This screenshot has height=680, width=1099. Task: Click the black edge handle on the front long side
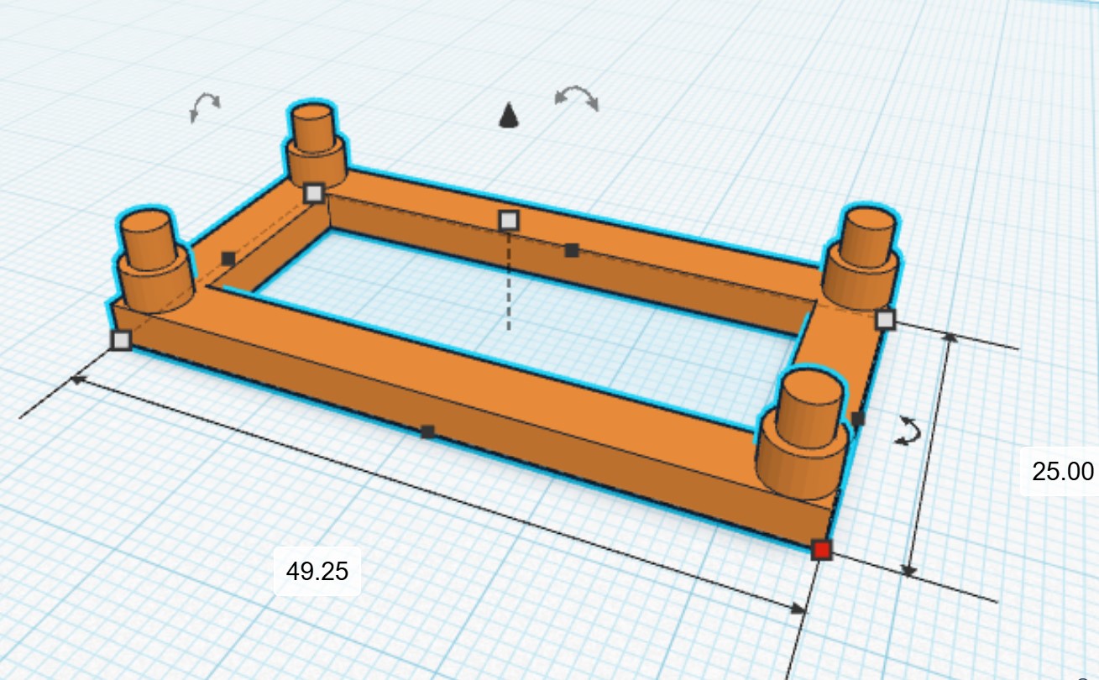point(427,432)
